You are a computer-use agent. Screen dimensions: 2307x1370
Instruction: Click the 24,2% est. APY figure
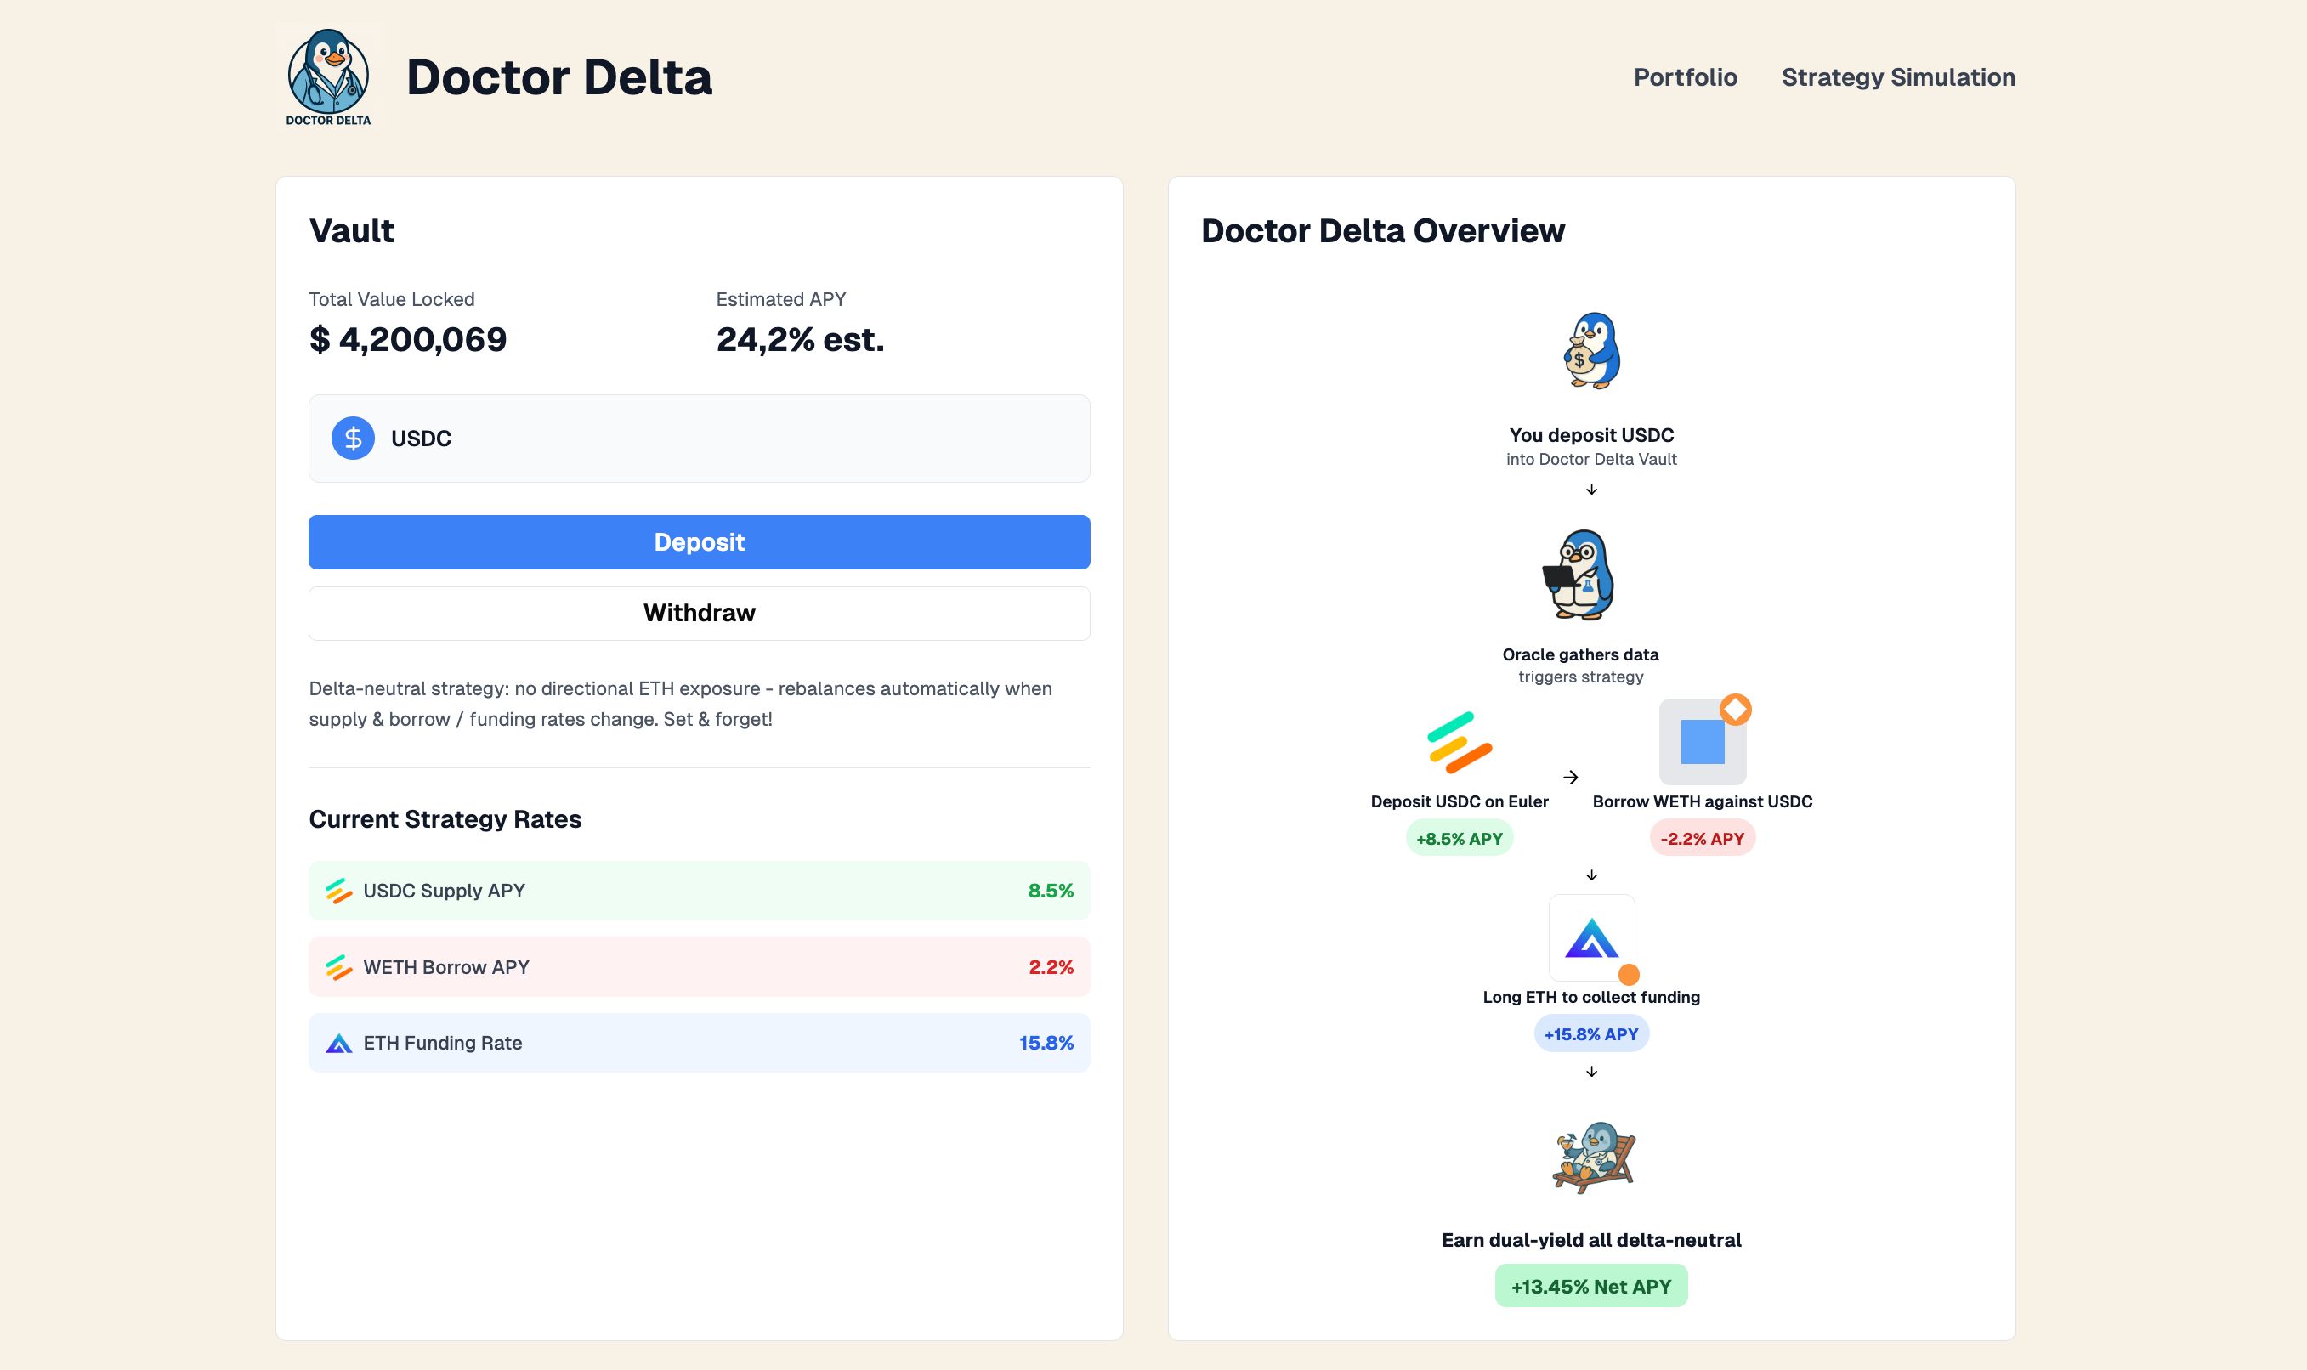point(801,340)
